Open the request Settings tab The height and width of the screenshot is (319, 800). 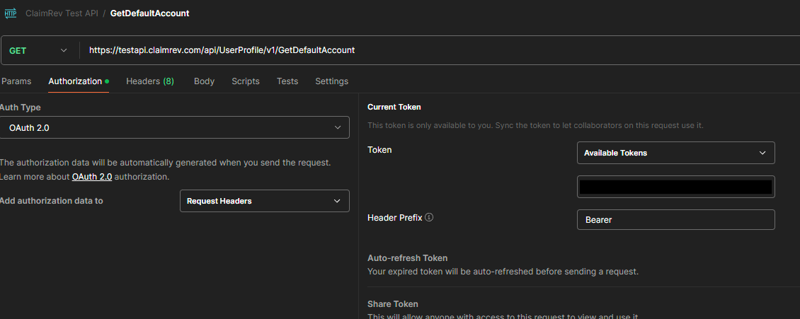coord(331,81)
